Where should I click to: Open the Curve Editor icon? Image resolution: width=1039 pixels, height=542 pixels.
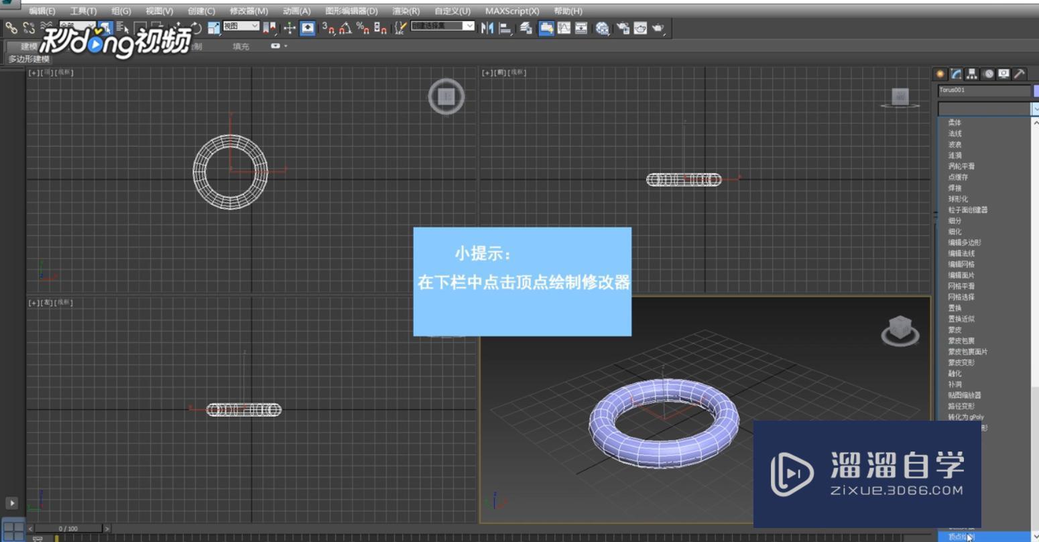coord(564,28)
